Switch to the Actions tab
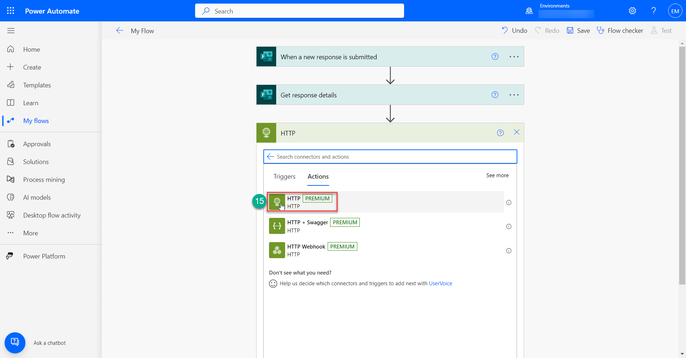This screenshot has width=686, height=358. point(318,177)
